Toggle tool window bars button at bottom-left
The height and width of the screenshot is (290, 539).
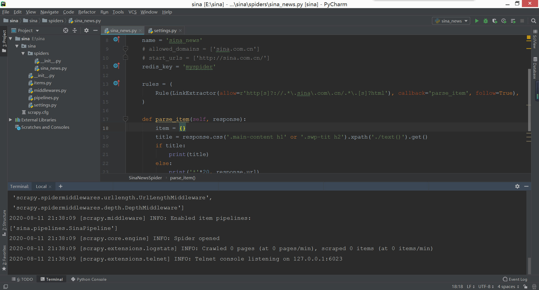pyautogui.click(x=5, y=287)
